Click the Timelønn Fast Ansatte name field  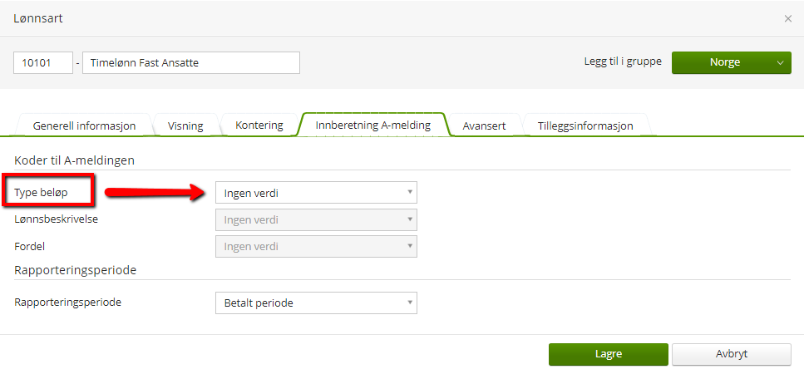point(190,62)
